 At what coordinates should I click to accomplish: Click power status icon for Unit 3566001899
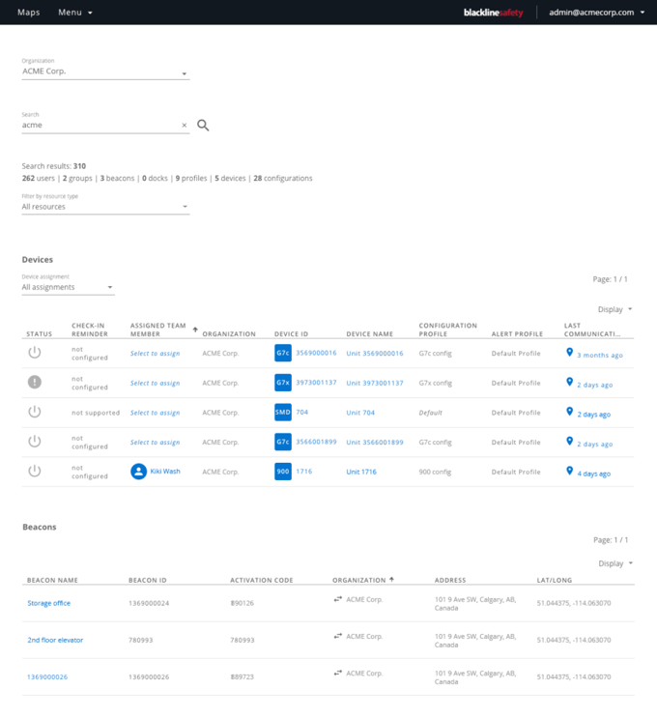click(35, 442)
